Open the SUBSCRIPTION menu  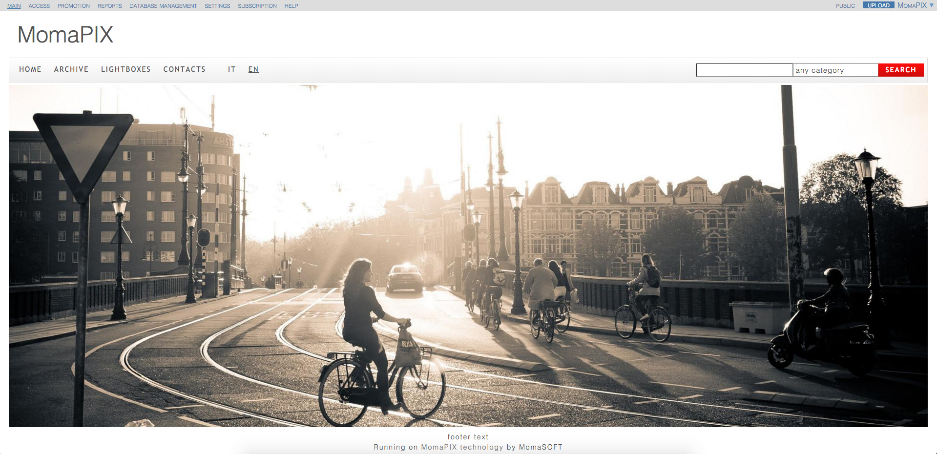pos(257,6)
